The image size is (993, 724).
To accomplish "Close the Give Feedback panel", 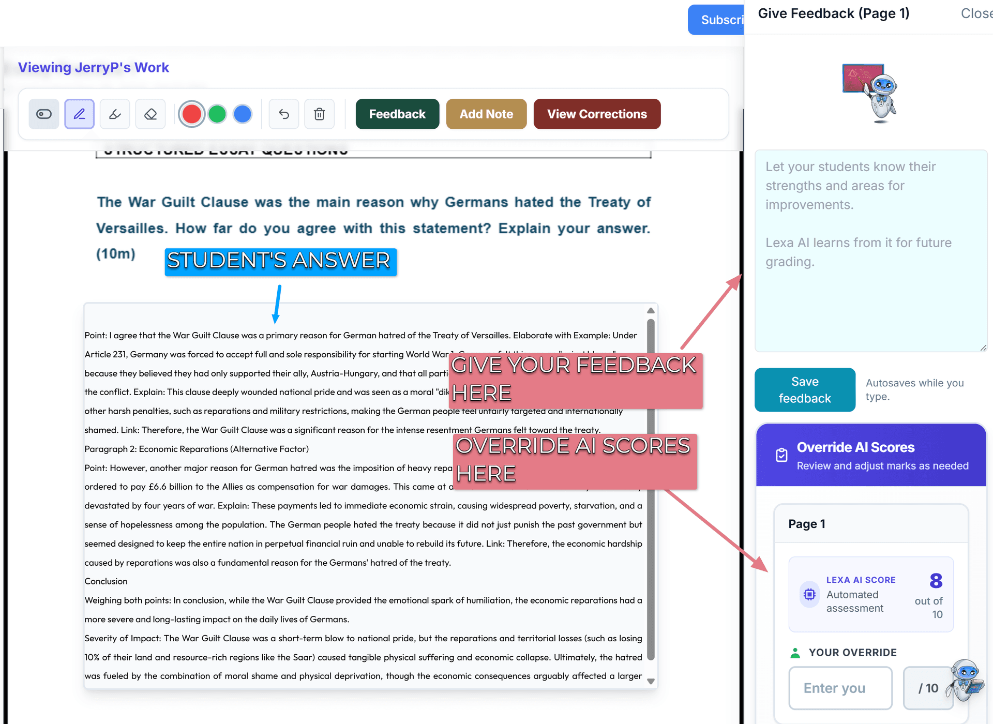I will pyautogui.click(x=976, y=13).
